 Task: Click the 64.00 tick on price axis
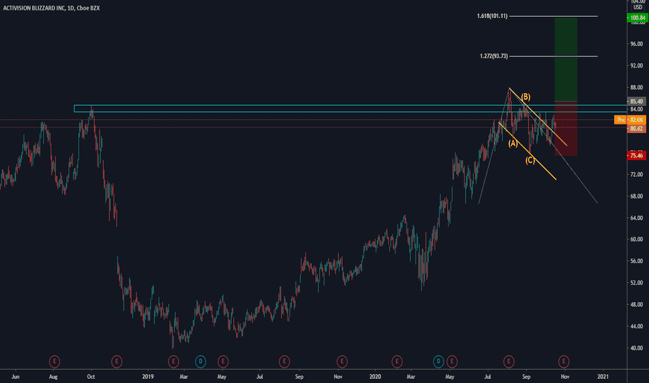pos(636,218)
